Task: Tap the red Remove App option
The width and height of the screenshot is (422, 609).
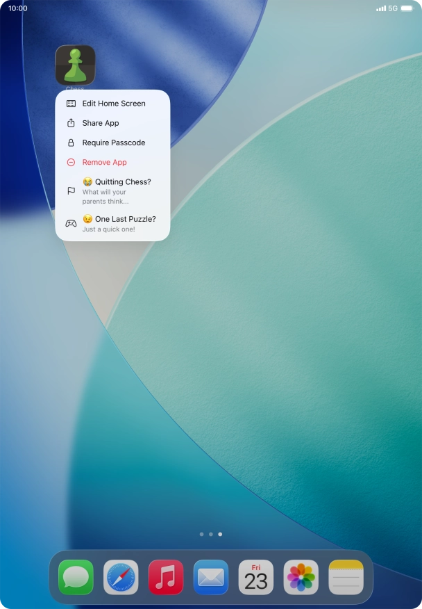Action: click(104, 162)
